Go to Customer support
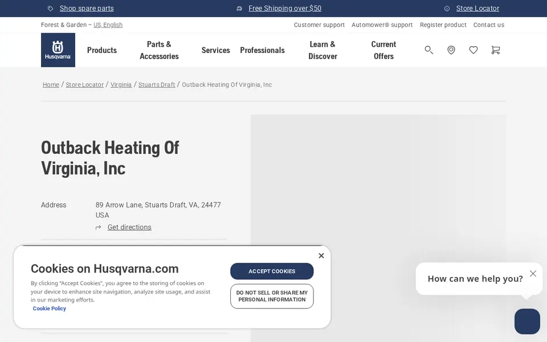The width and height of the screenshot is (547, 342). click(x=319, y=25)
